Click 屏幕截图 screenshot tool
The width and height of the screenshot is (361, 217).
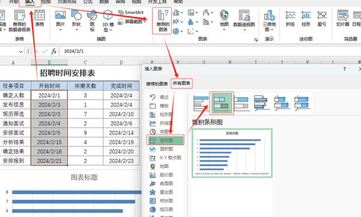(x=132, y=22)
